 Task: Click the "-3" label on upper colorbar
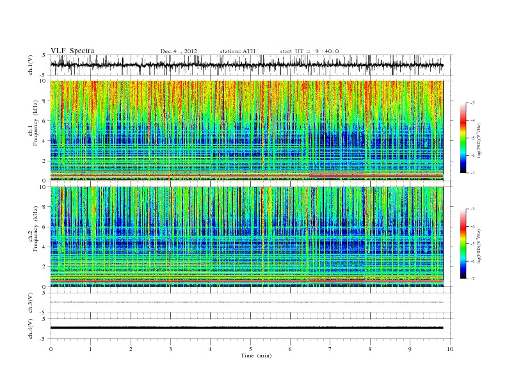pos(472,103)
